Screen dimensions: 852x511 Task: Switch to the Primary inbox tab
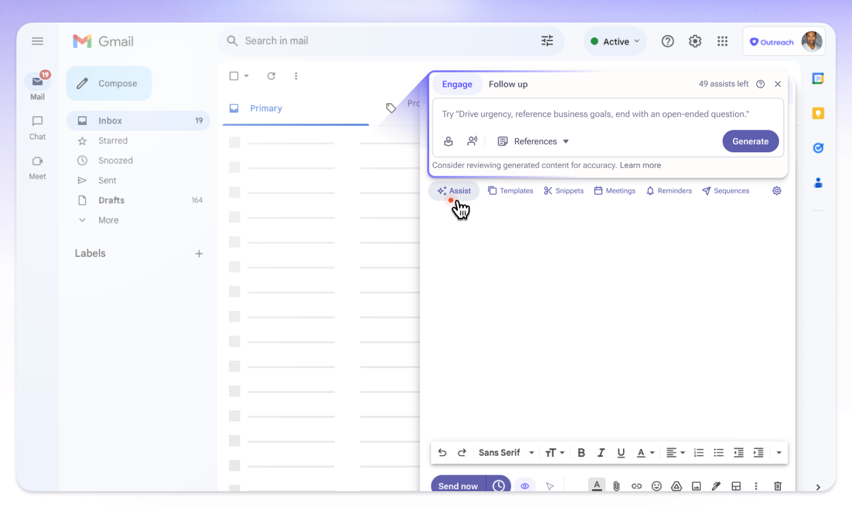click(x=295, y=109)
